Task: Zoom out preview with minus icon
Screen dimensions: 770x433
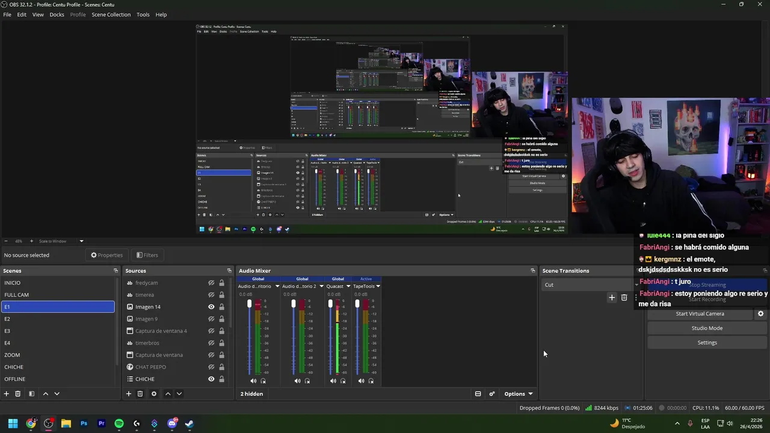Action: (6, 241)
